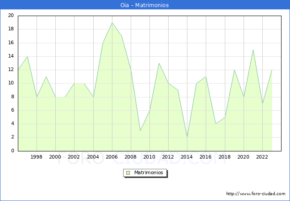Click the 10 y-axis label
290x201 pixels.
tap(11, 83)
